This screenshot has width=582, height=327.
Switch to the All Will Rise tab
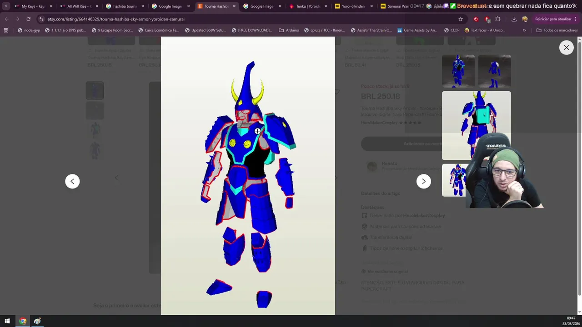point(78,6)
